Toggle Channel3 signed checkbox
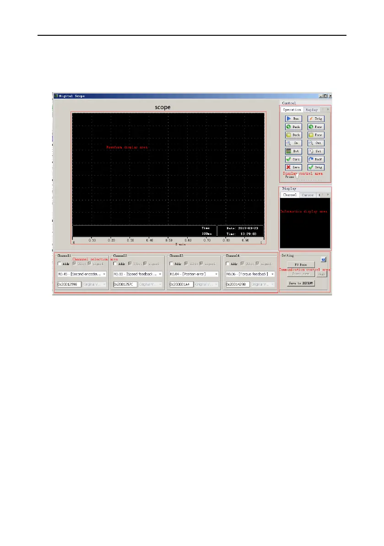 tap(201, 264)
